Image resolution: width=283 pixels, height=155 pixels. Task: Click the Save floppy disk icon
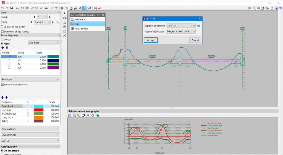[x=12, y=8]
